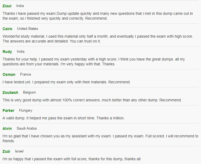
Task: Click Osman's review about tested materials
Action: 66,82
